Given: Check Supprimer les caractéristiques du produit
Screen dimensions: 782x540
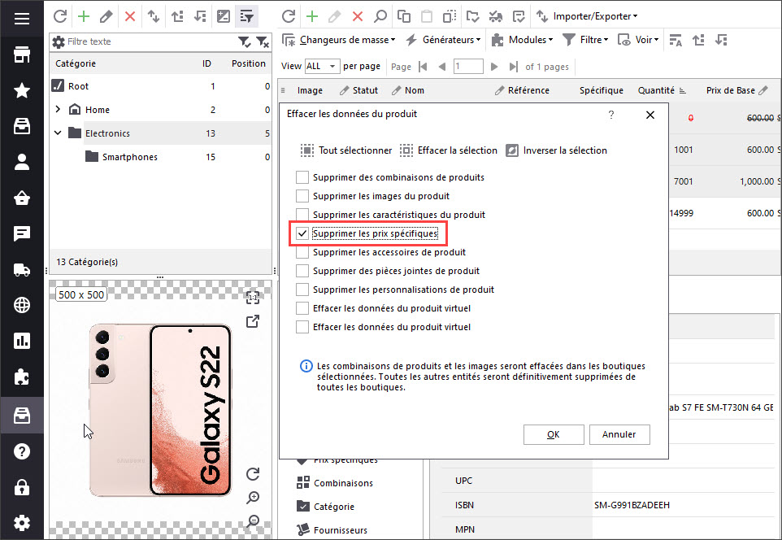Looking at the screenshot, I should point(302,215).
